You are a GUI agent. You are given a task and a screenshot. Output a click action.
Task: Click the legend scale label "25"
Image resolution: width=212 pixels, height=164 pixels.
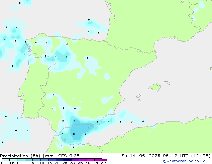coord(65,163)
